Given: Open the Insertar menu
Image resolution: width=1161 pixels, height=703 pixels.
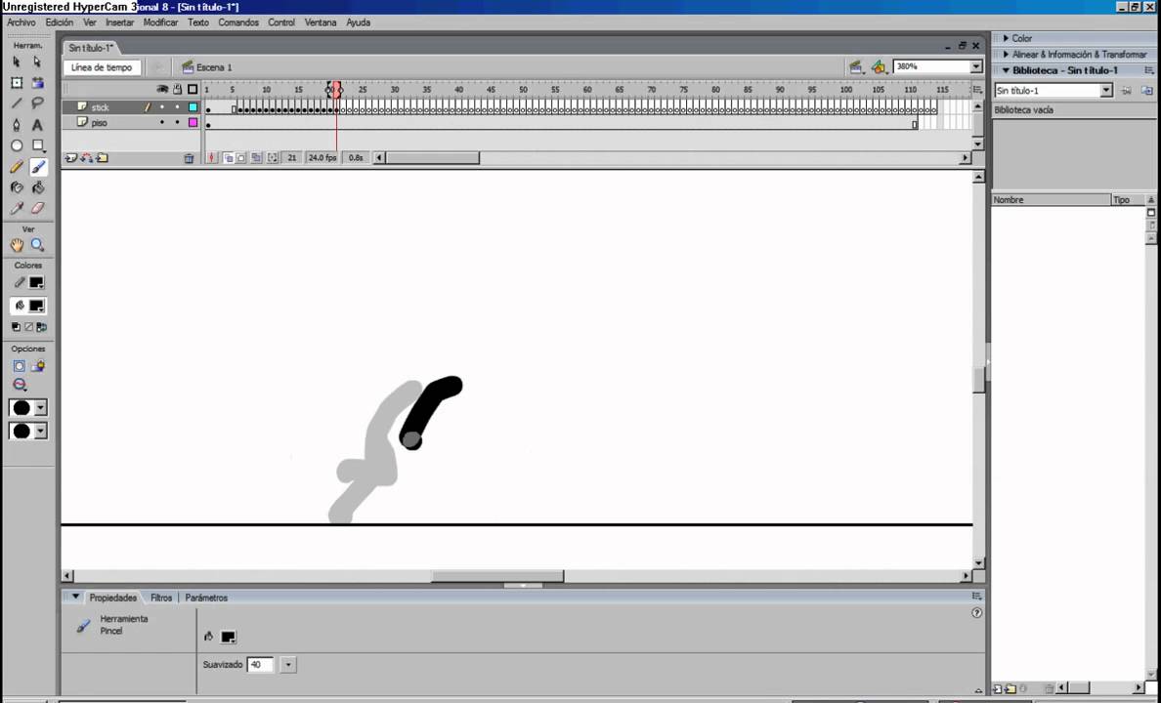Looking at the screenshot, I should [119, 22].
